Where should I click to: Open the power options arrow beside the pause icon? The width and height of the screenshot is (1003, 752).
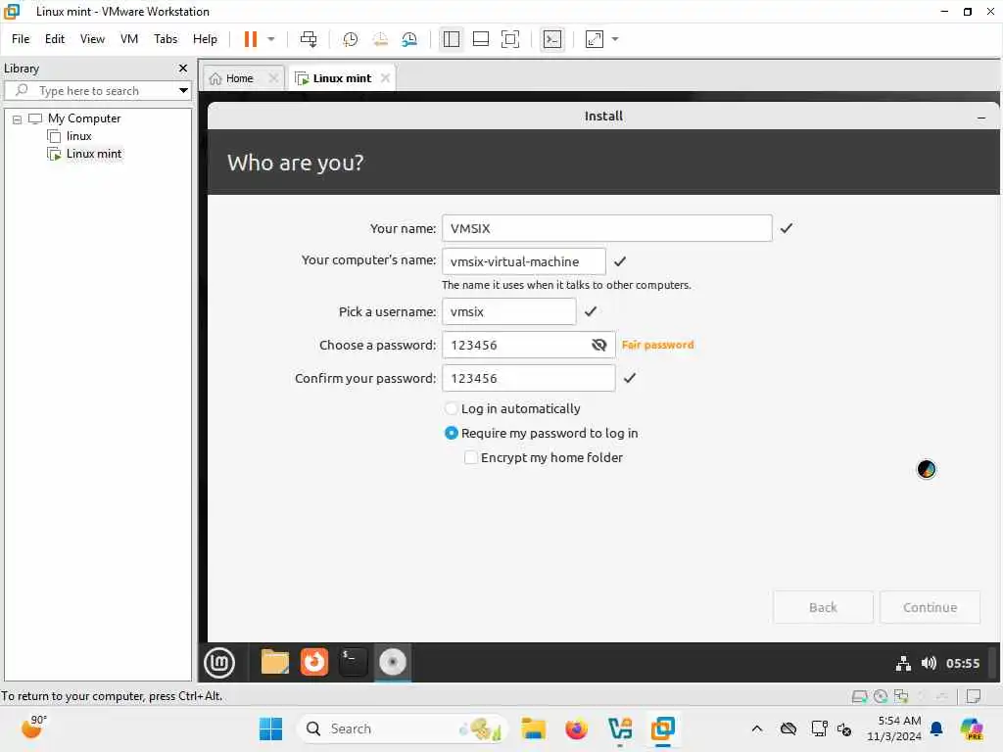pos(271,39)
